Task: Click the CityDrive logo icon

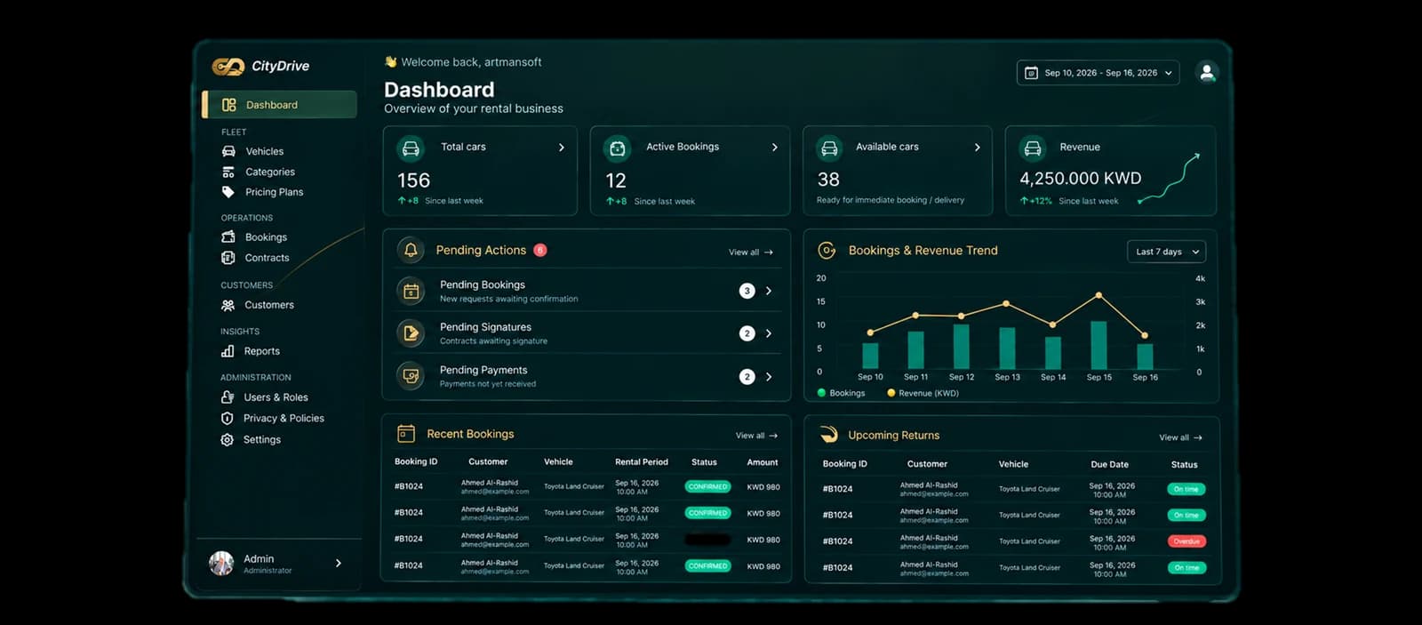Action: 228,67
